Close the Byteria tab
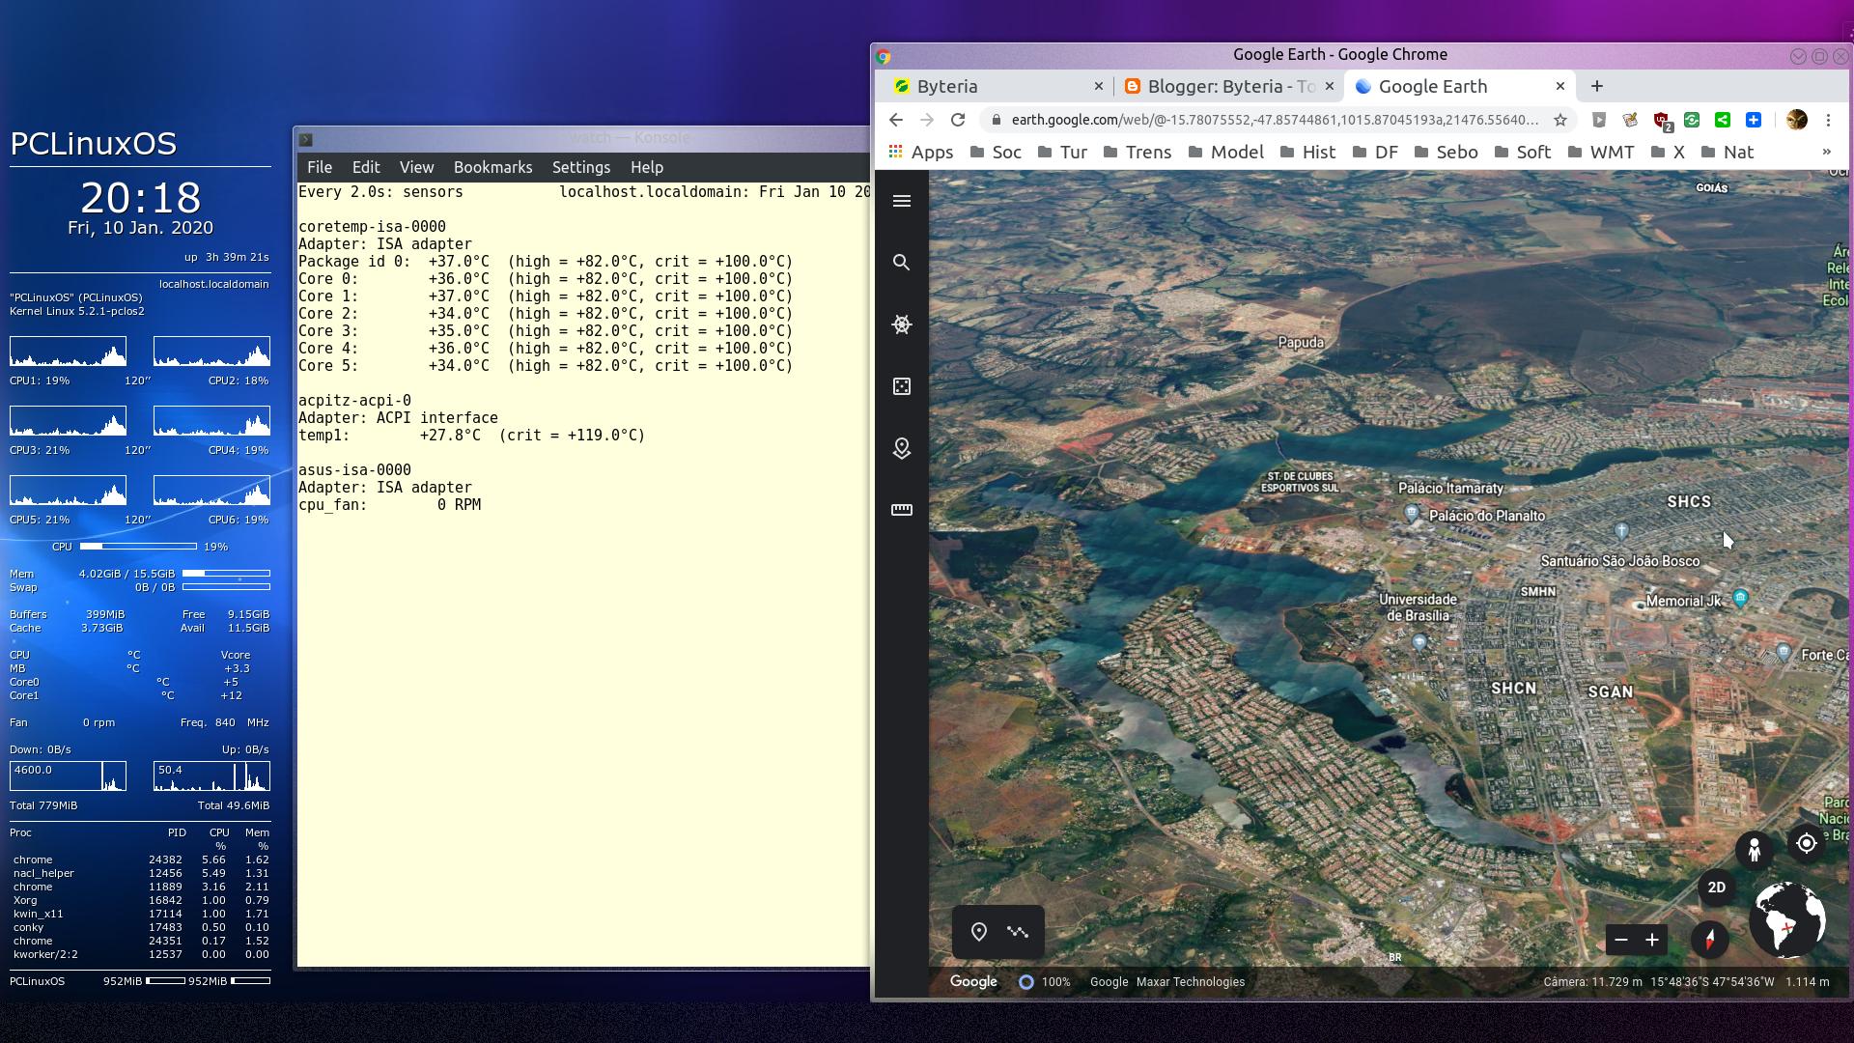Screen dimensions: 1854x1043 point(1098,86)
